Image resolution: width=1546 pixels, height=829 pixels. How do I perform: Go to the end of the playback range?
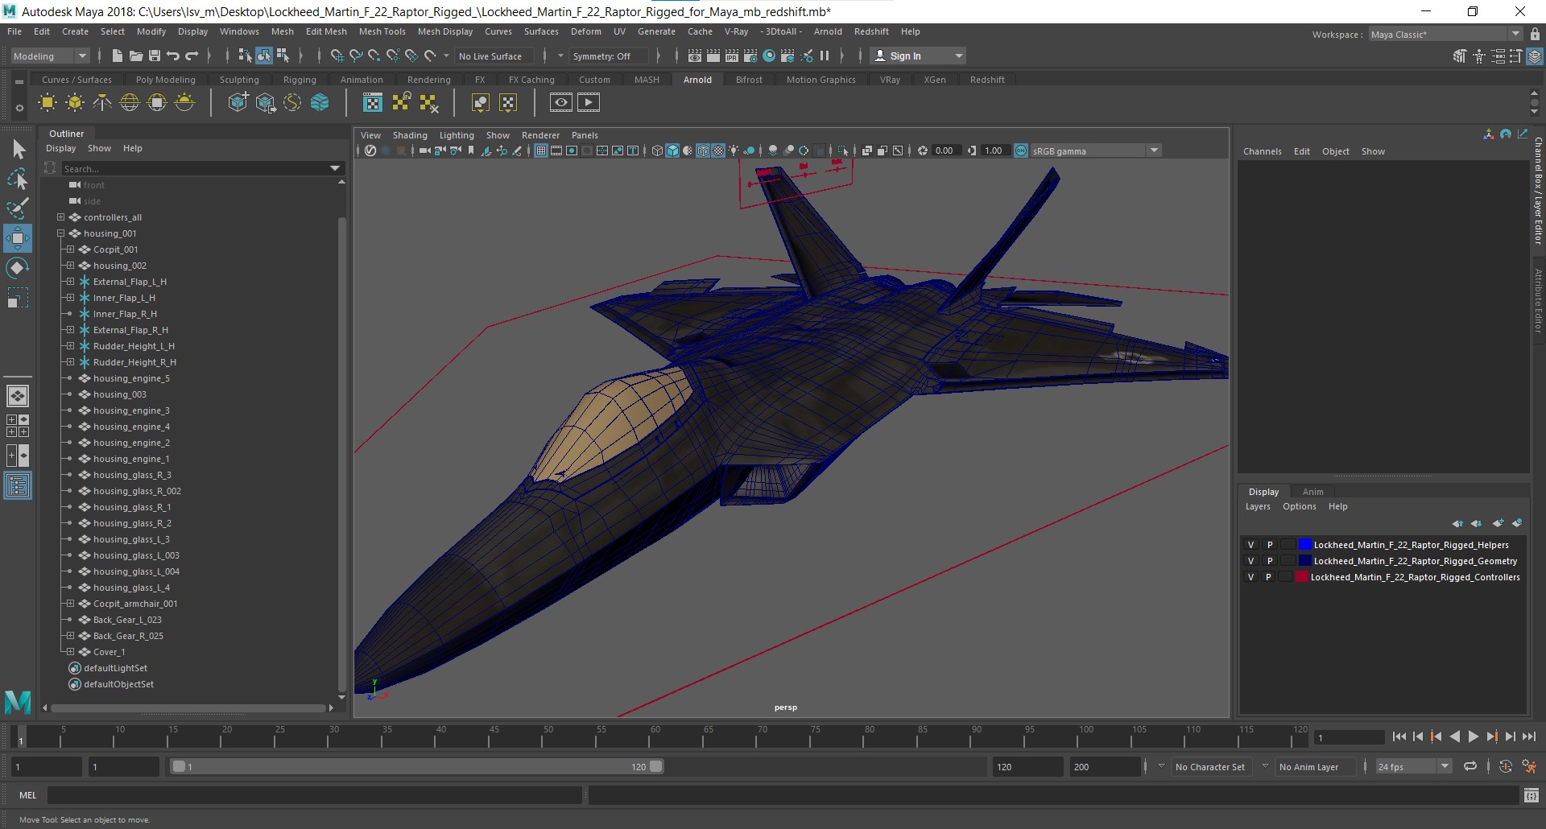tap(1528, 736)
